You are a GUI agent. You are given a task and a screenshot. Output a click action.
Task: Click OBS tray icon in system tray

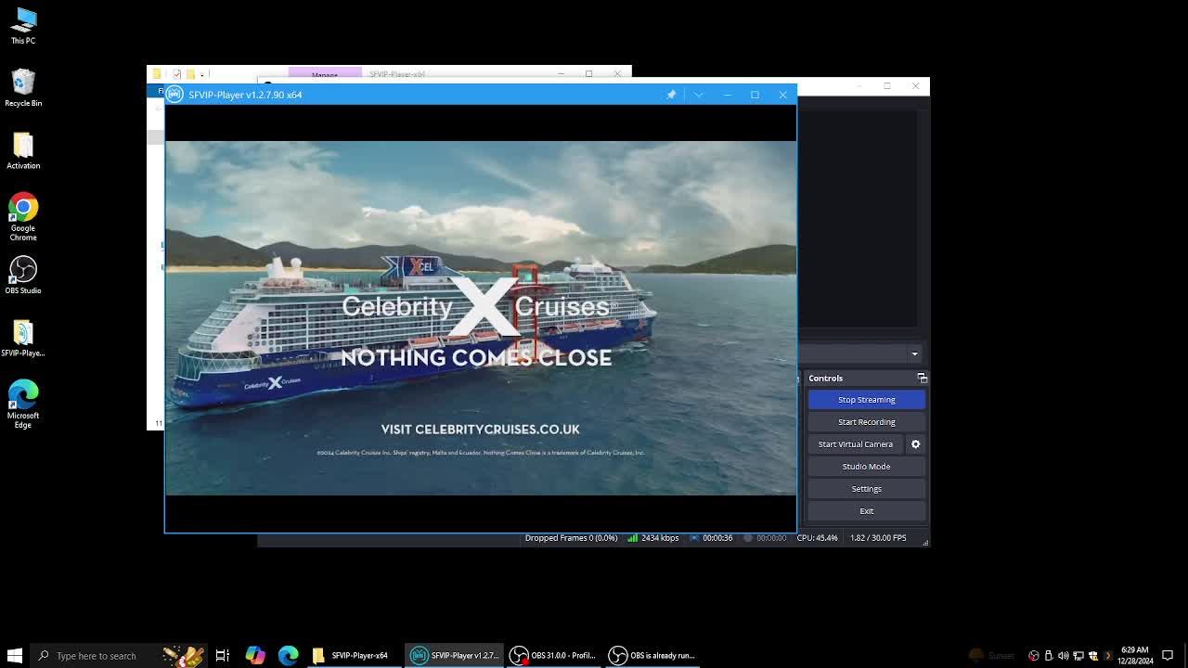tap(1033, 655)
